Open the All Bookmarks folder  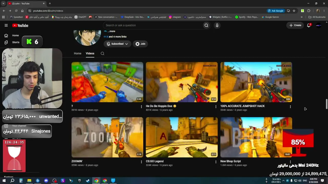(x=317, y=17)
